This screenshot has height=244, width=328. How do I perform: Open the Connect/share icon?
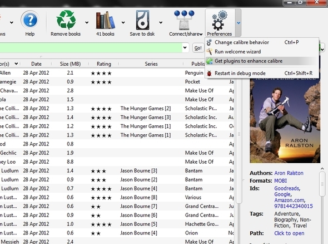[x=184, y=20]
